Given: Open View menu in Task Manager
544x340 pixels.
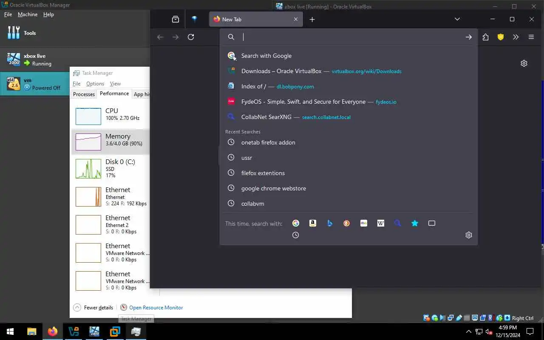Looking at the screenshot, I should pyautogui.click(x=115, y=84).
